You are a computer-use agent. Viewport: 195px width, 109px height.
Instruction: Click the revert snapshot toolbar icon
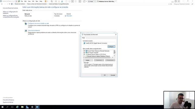(59, 1)
